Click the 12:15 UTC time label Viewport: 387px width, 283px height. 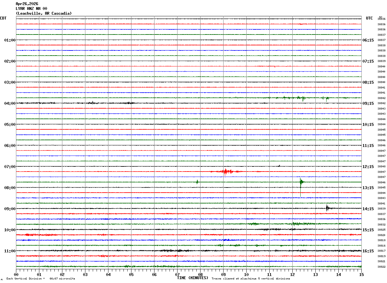[x=368, y=167]
